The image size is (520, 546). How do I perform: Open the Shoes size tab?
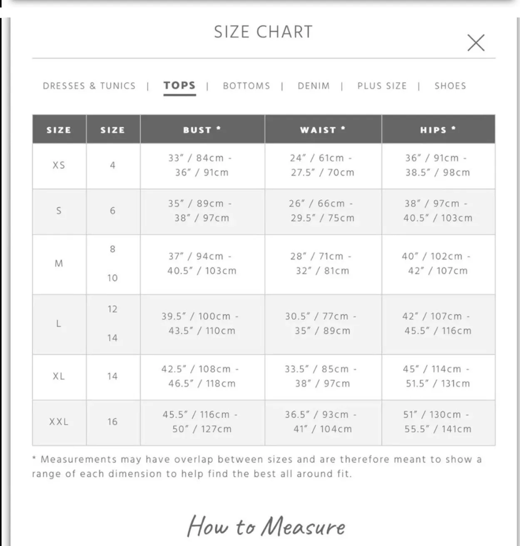[x=450, y=86]
